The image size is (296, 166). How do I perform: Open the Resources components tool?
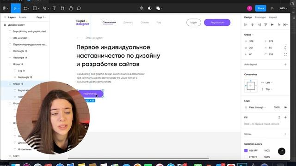point(63,8)
